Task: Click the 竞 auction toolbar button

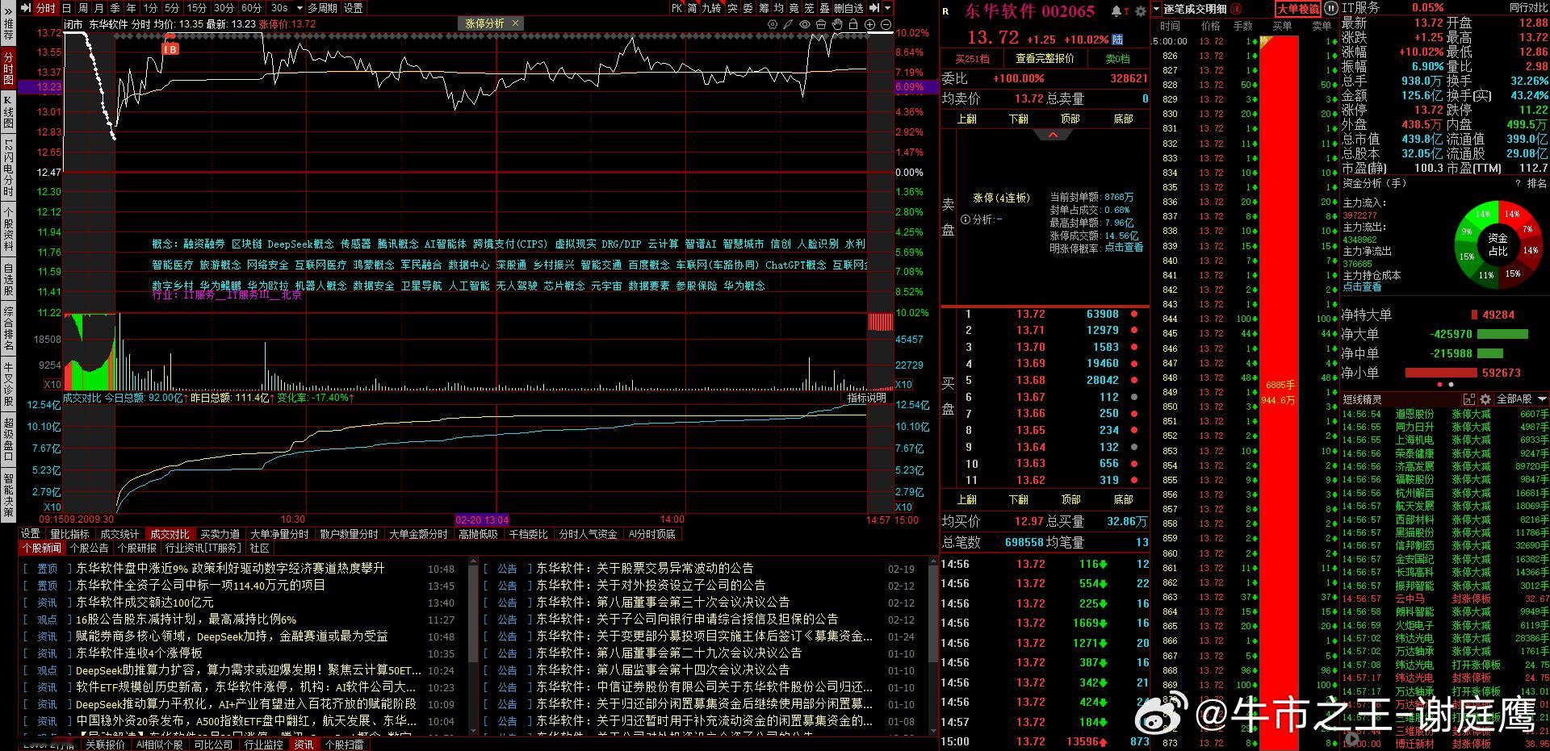Action: 794,8
